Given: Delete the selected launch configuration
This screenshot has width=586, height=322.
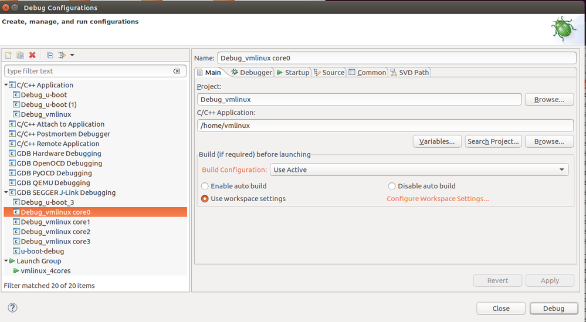Looking at the screenshot, I should (32, 55).
